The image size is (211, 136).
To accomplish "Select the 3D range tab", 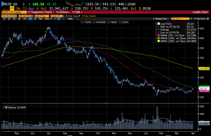I will pyautogui.click(x=9, y=19).
